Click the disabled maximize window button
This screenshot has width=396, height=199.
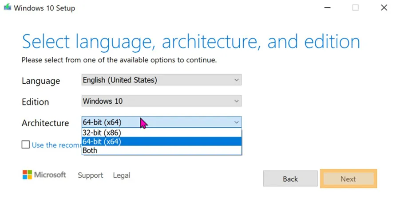point(355,8)
